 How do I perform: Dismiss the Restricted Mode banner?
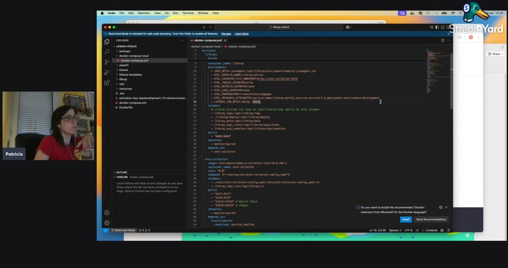tap(449, 34)
